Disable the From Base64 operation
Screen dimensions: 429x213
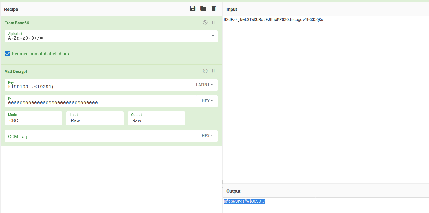tap(205, 22)
